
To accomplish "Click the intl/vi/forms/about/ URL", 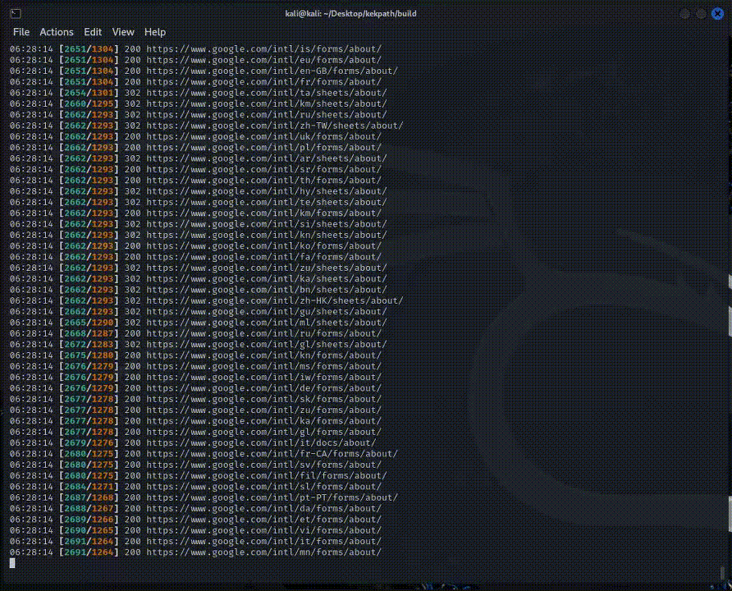I will tap(263, 530).
